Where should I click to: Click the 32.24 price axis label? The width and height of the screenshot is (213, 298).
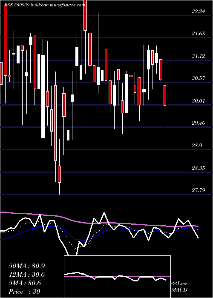click(199, 11)
